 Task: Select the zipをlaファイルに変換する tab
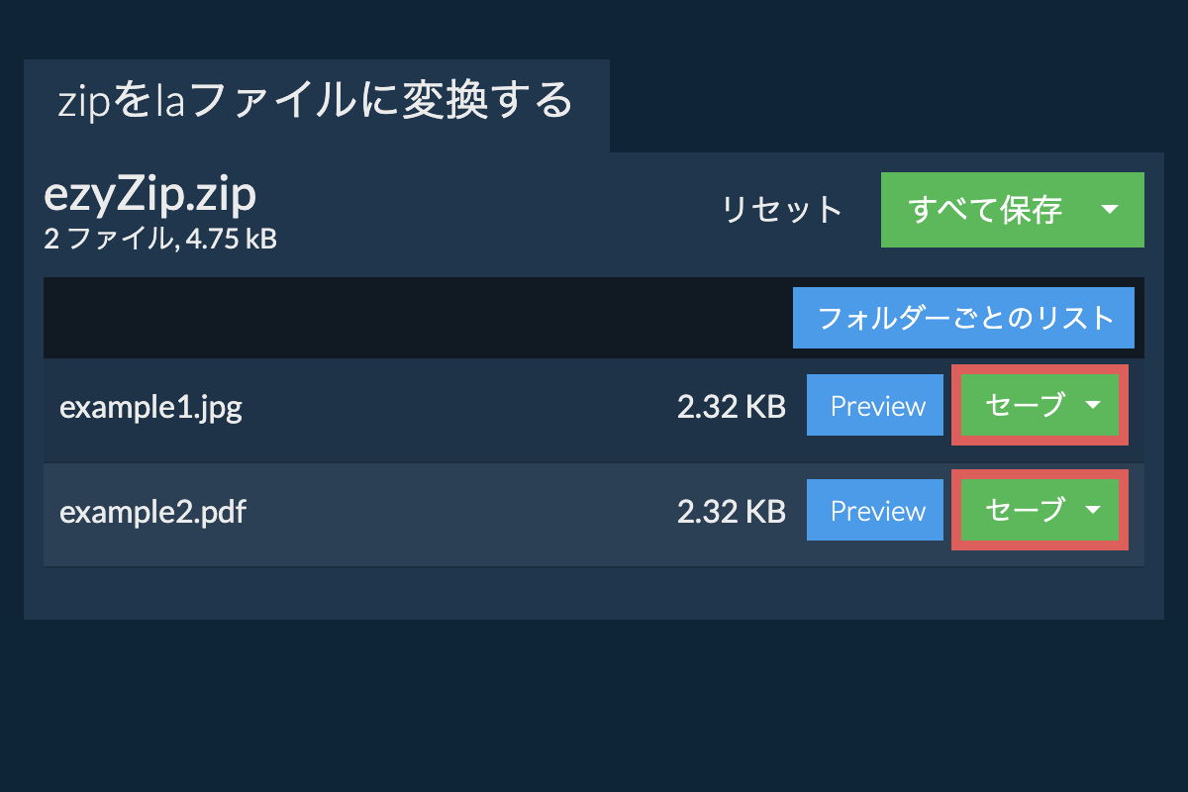coord(316,101)
